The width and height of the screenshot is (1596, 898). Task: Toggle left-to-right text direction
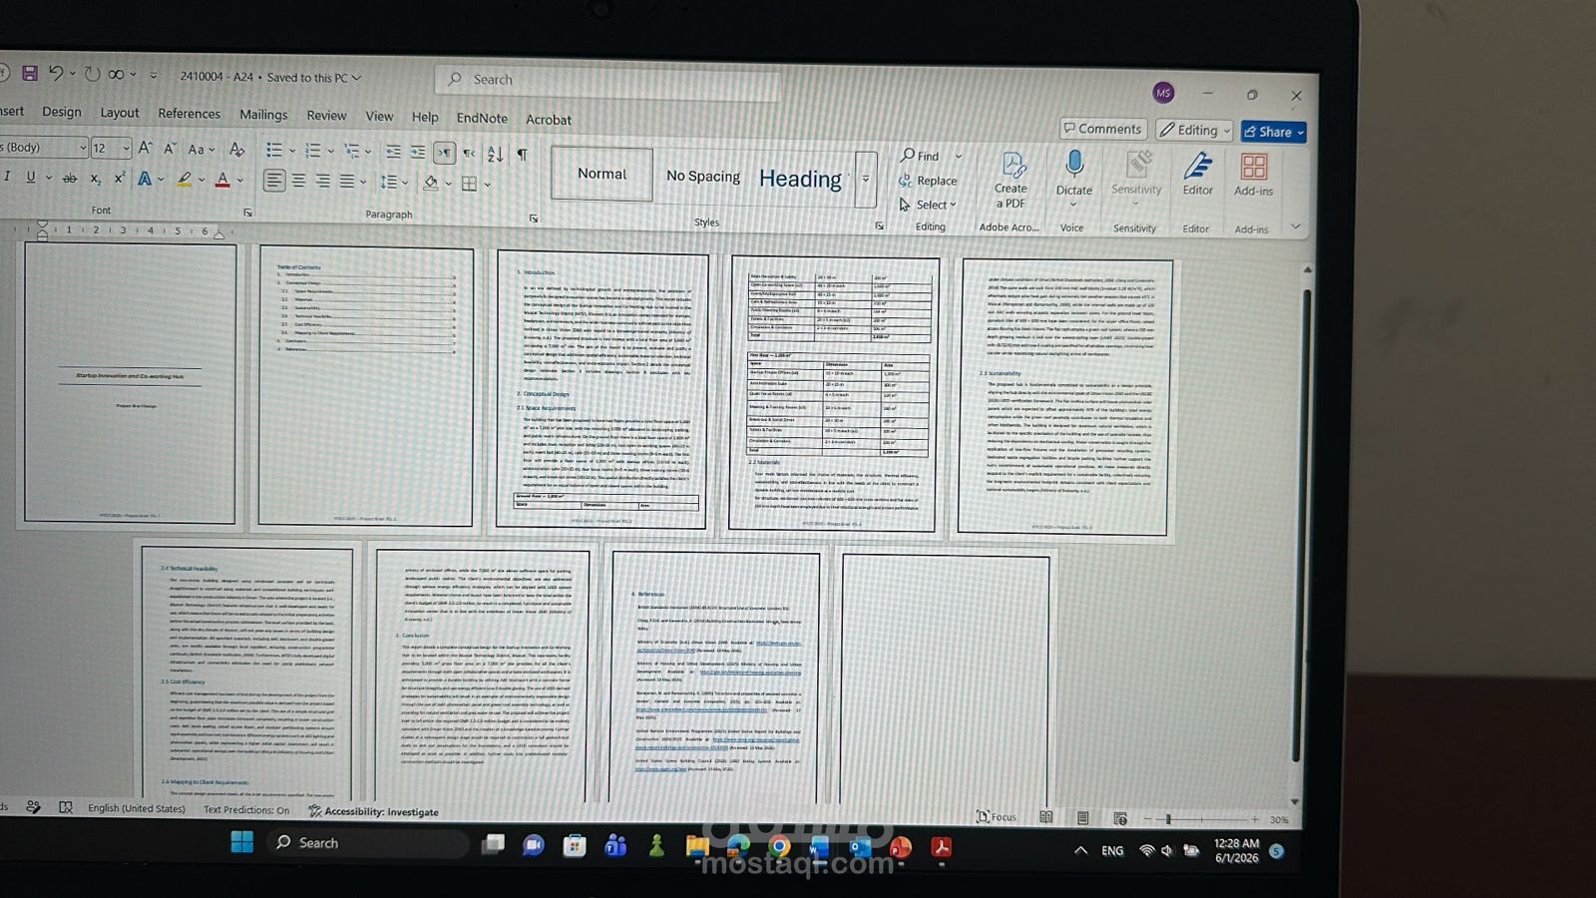(x=444, y=153)
